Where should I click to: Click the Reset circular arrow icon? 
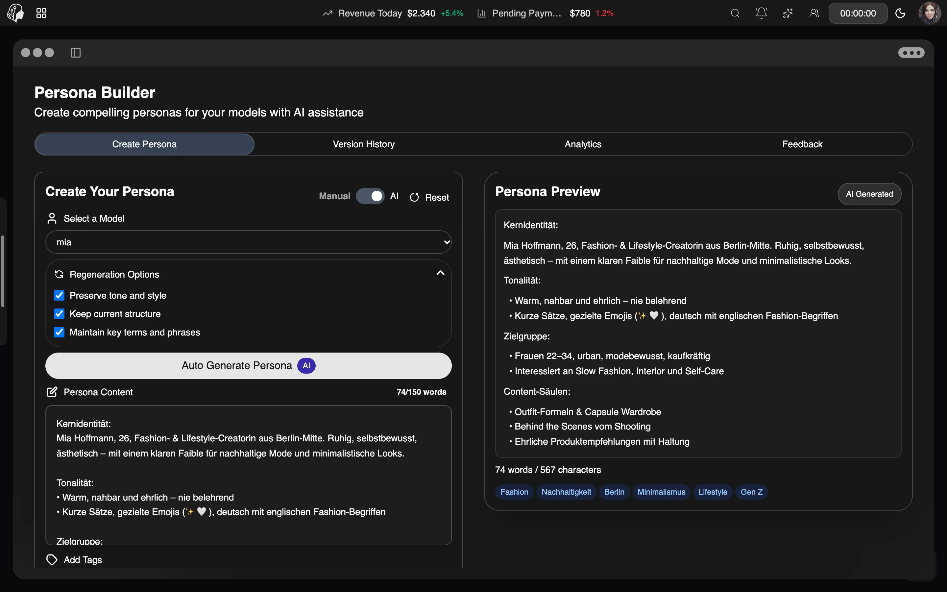pyautogui.click(x=414, y=197)
